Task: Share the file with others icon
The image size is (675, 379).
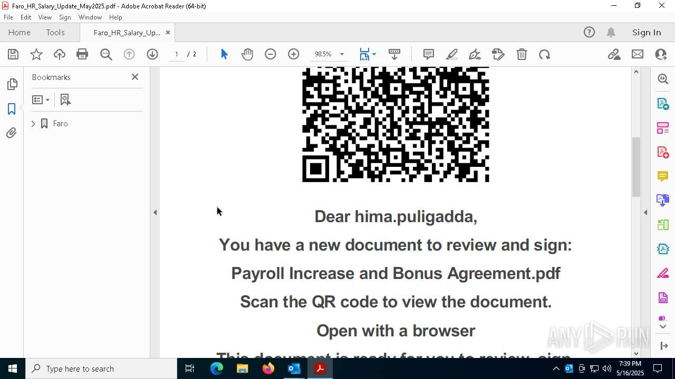Action: 661,54
